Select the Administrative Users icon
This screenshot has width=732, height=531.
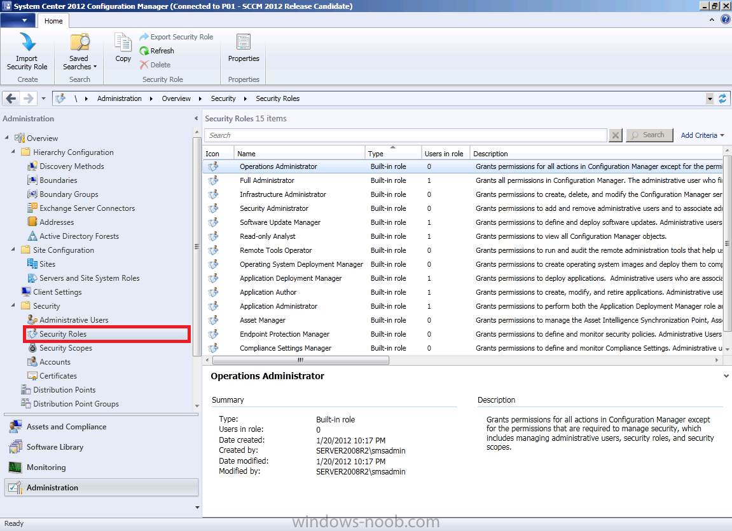(x=32, y=320)
